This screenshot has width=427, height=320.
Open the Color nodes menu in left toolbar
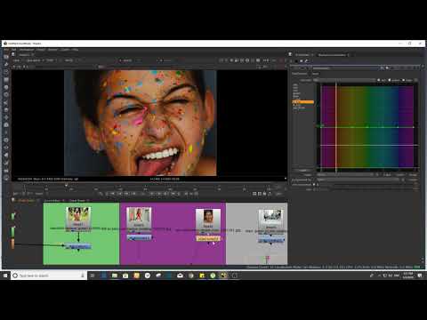[6, 87]
